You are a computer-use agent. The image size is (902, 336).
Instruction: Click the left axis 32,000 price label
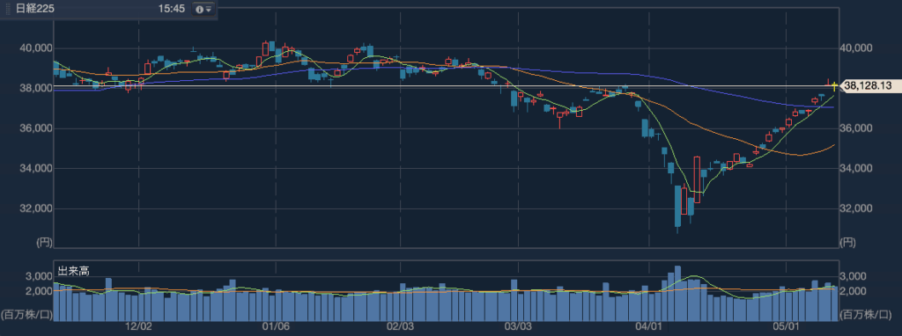[x=35, y=208]
